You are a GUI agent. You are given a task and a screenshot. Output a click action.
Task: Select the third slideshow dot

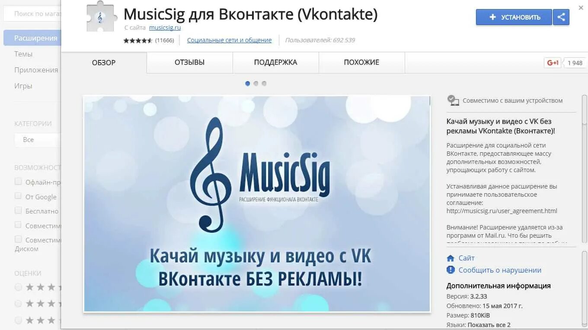pyautogui.click(x=264, y=84)
